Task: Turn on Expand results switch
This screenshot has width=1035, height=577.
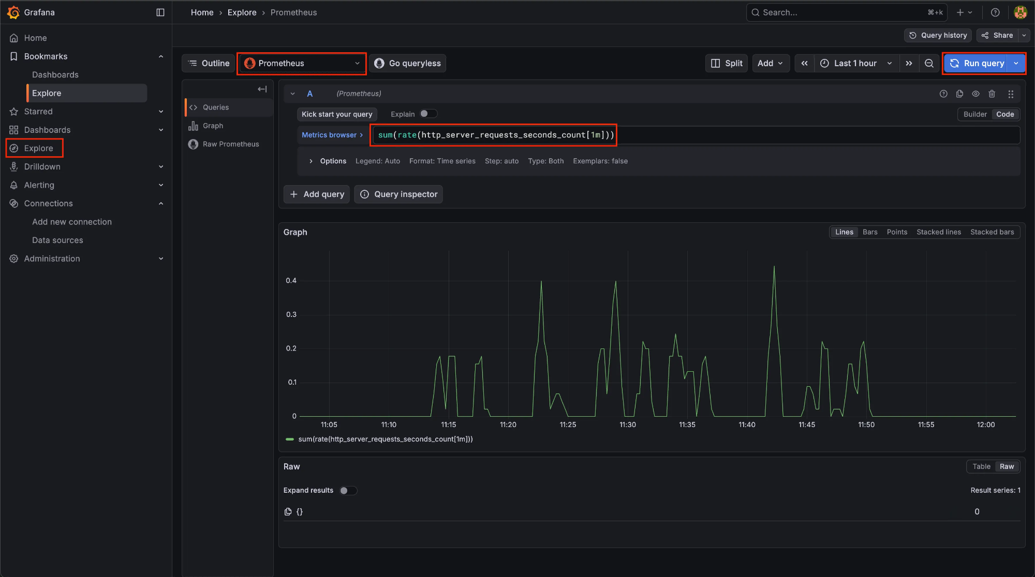Action: [x=348, y=490]
